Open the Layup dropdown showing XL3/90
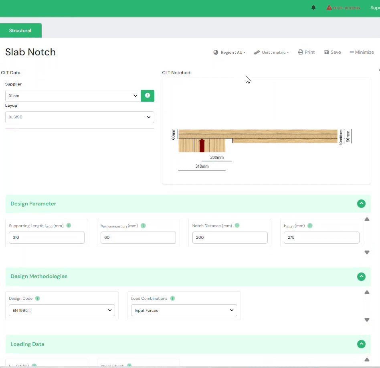 (79, 117)
